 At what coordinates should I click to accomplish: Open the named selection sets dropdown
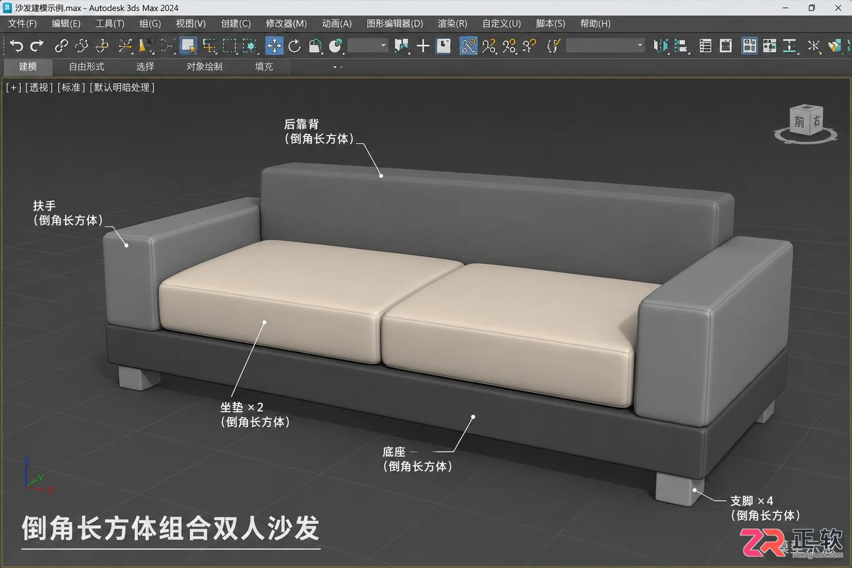point(605,46)
